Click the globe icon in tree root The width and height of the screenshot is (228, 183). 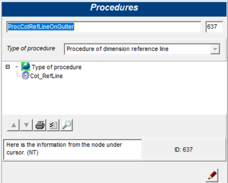[26, 66]
